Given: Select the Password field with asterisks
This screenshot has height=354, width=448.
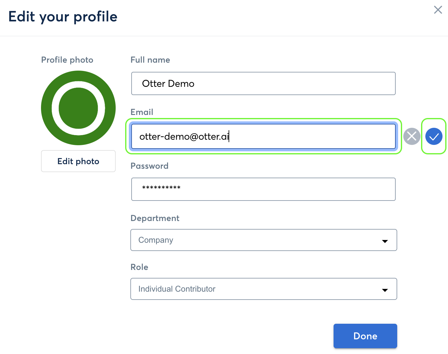Looking at the screenshot, I should [x=263, y=189].
